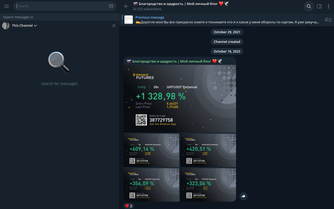The height and width of the screenshot is (209, 334).
Task: Open the three-dot more options menu
Action: (x=328, y=6)
